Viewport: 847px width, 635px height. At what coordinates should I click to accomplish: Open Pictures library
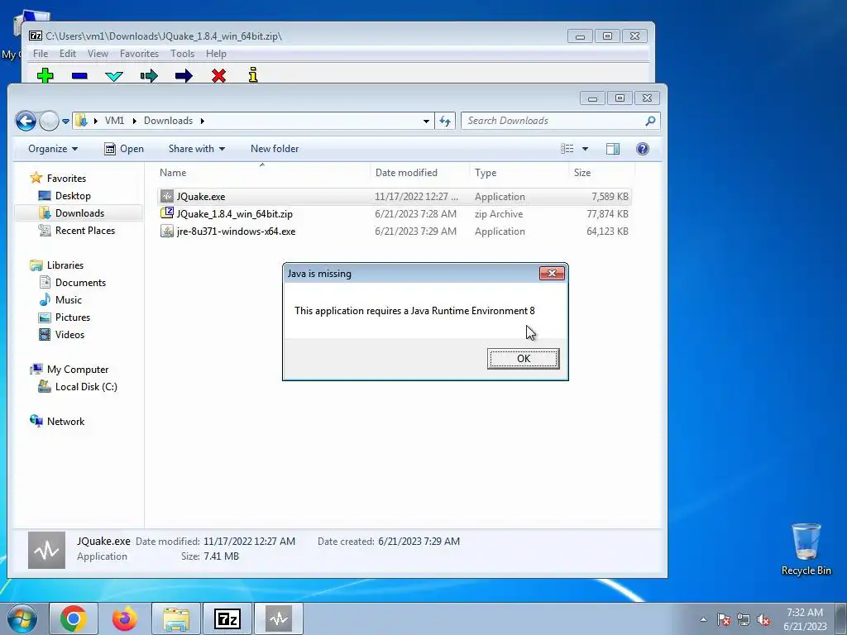[x=73, y=317]
